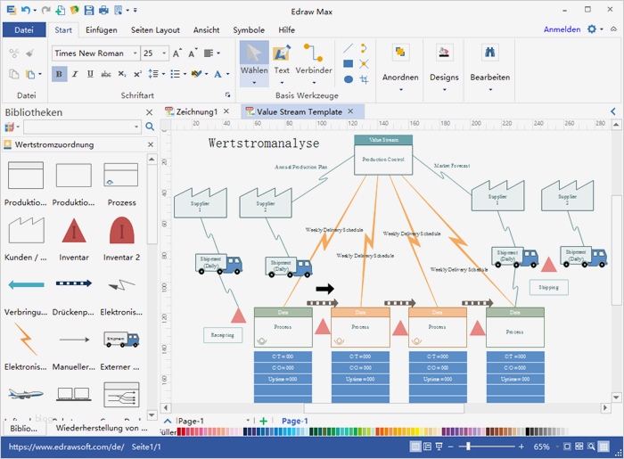Toggle Bold formatting
The height and width of the screenshot is (459, 624).
tap(59, 74)
